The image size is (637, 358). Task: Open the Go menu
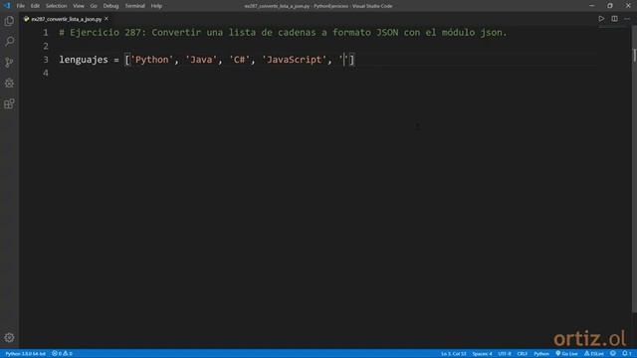[94, 6]
